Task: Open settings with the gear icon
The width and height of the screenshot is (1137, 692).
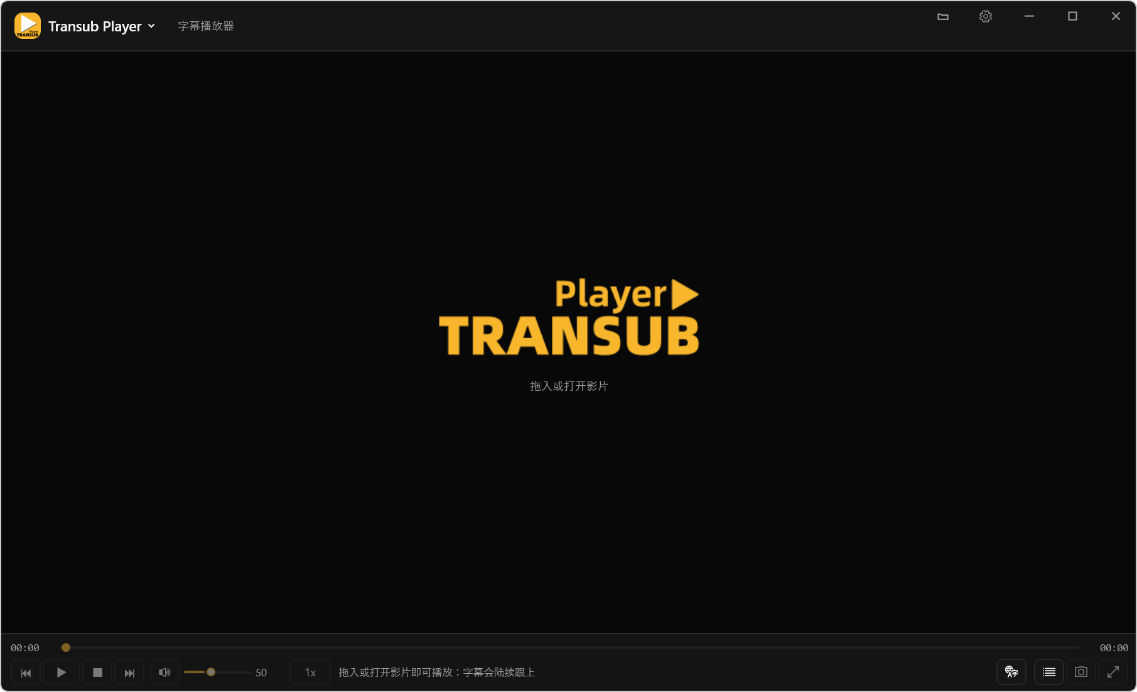Action: 986,16
